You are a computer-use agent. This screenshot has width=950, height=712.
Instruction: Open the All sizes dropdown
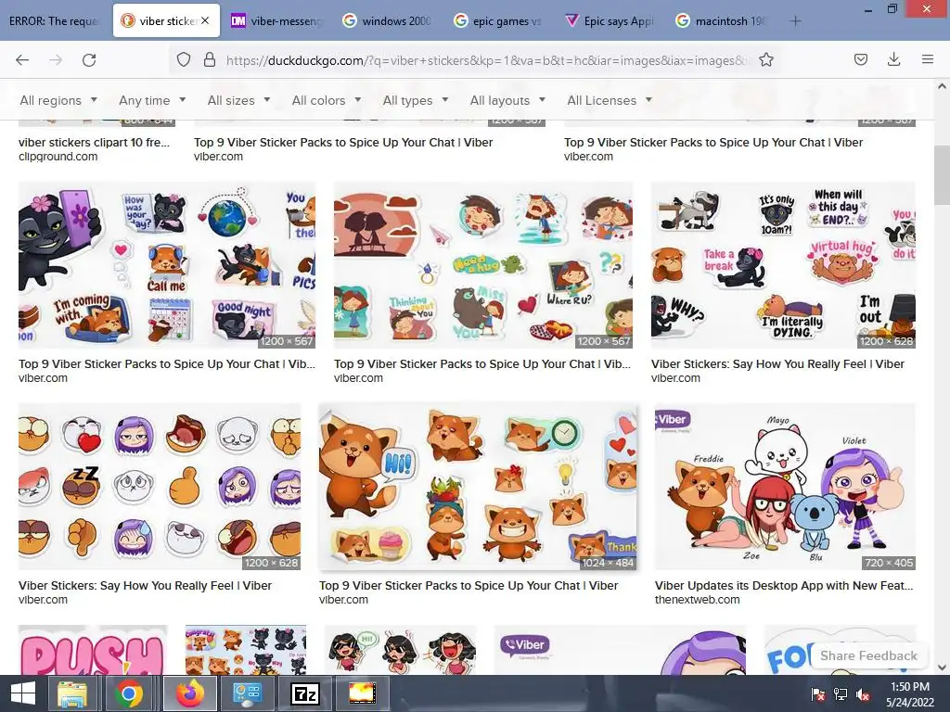coord(238,100)
